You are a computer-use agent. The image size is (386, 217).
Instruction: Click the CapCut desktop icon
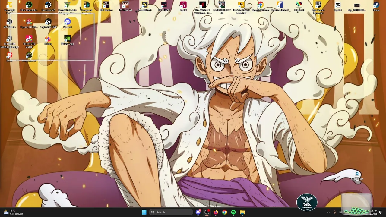point(338,7)
